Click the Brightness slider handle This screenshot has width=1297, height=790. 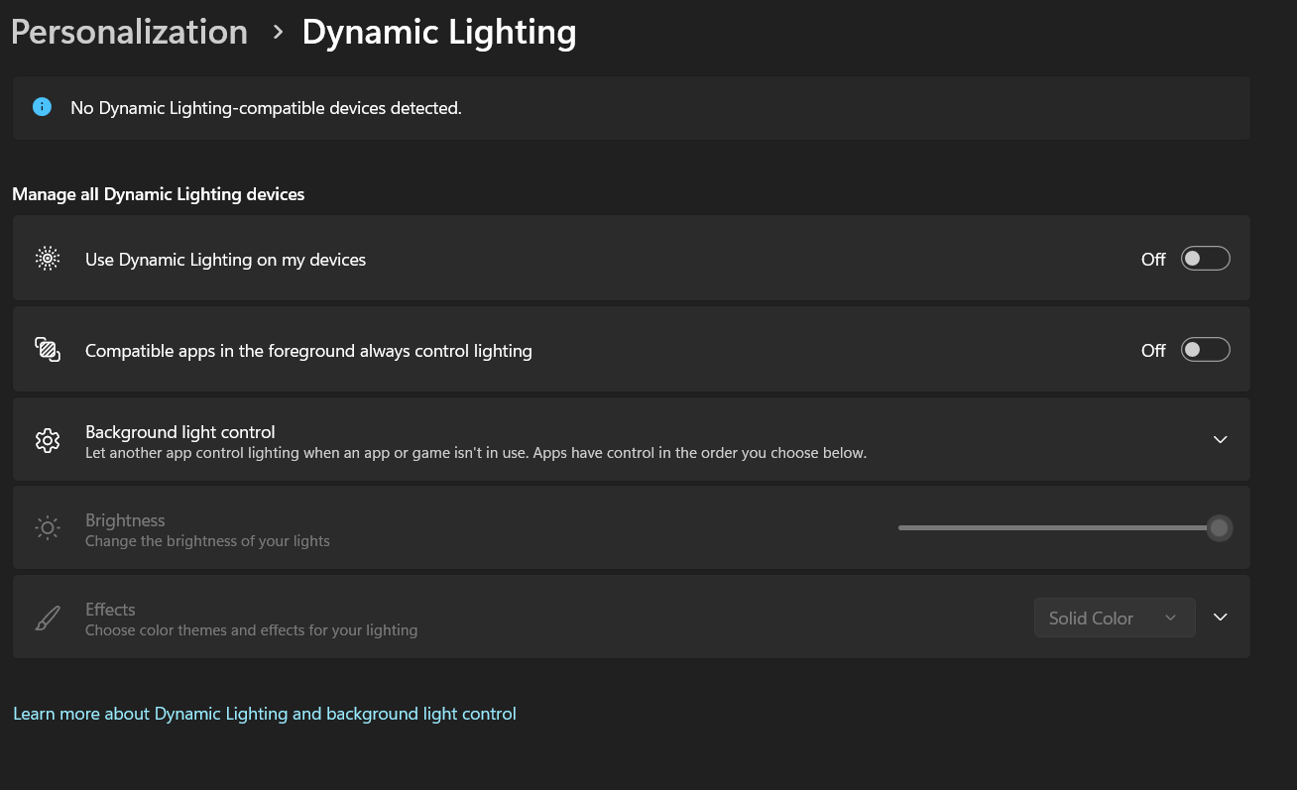coord(1219,527)
